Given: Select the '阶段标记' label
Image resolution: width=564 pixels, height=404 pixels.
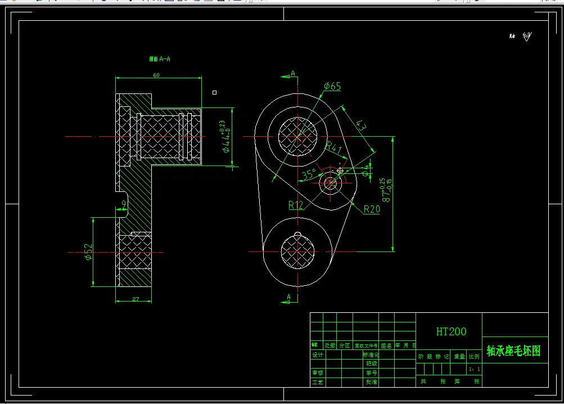Looking at the screenshot, I should [x=434, y=357].
